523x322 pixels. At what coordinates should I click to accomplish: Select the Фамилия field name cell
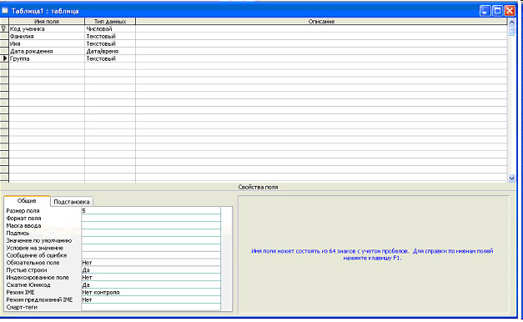click(x=47, y=36)
